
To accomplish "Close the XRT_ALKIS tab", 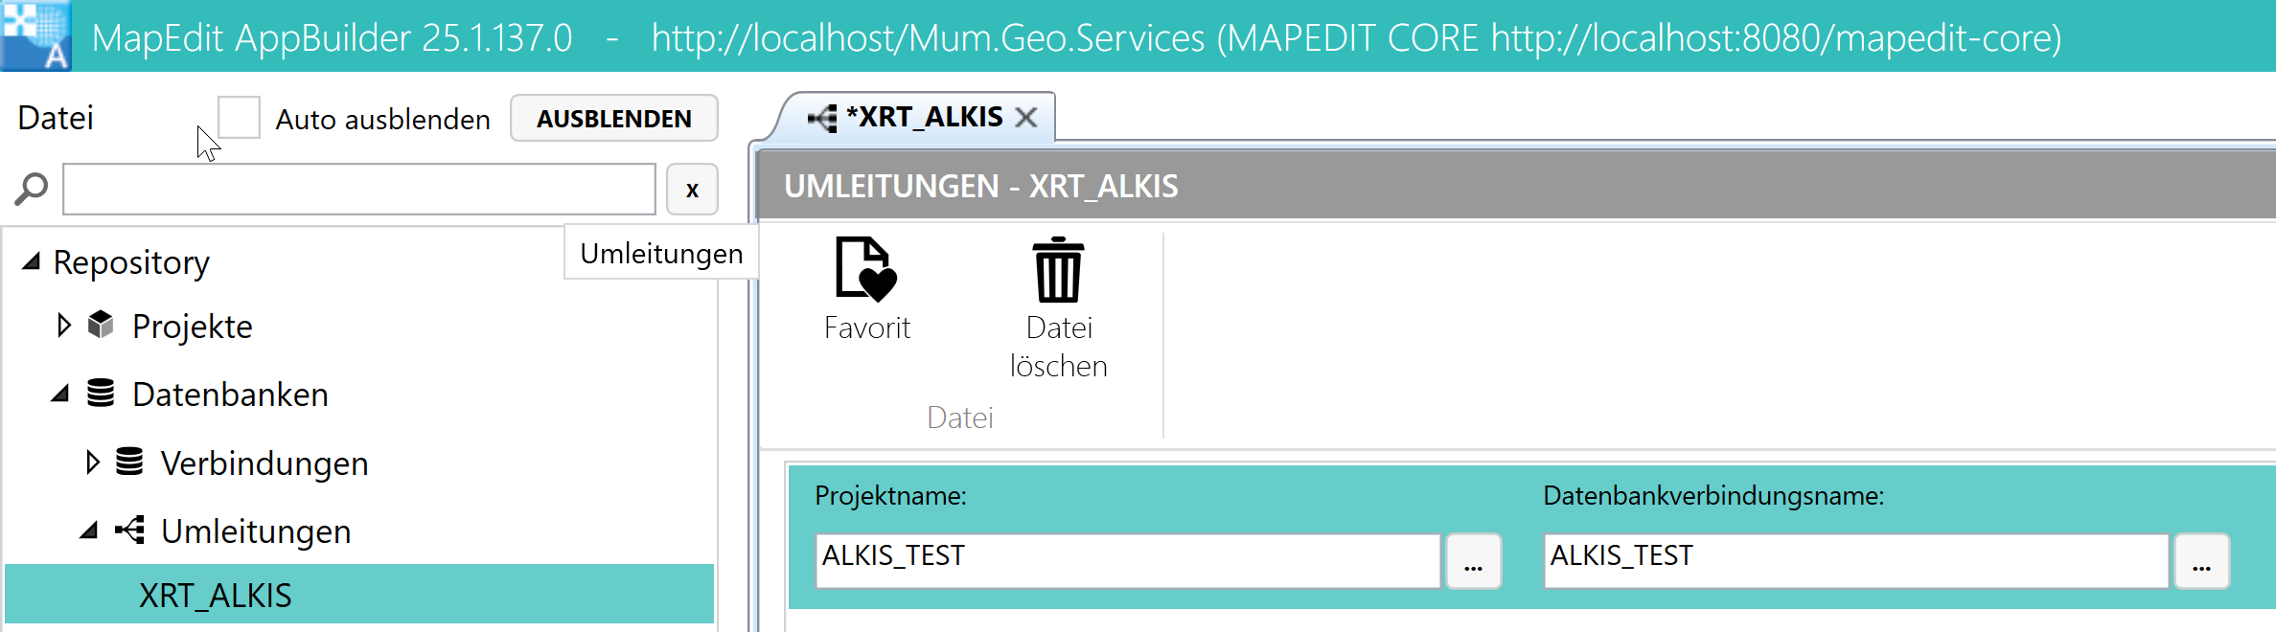I will click(1026, 118).
